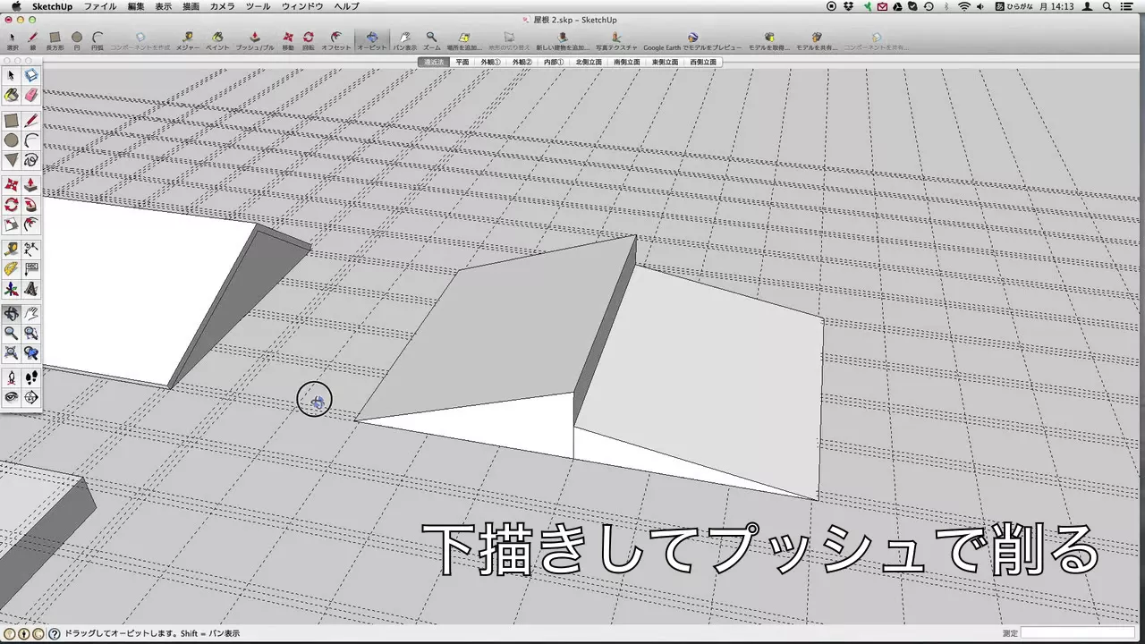Screen dimensions: 1145x644
Task: Choose the ペイント paint toolbar button
Action: [217, 40]
